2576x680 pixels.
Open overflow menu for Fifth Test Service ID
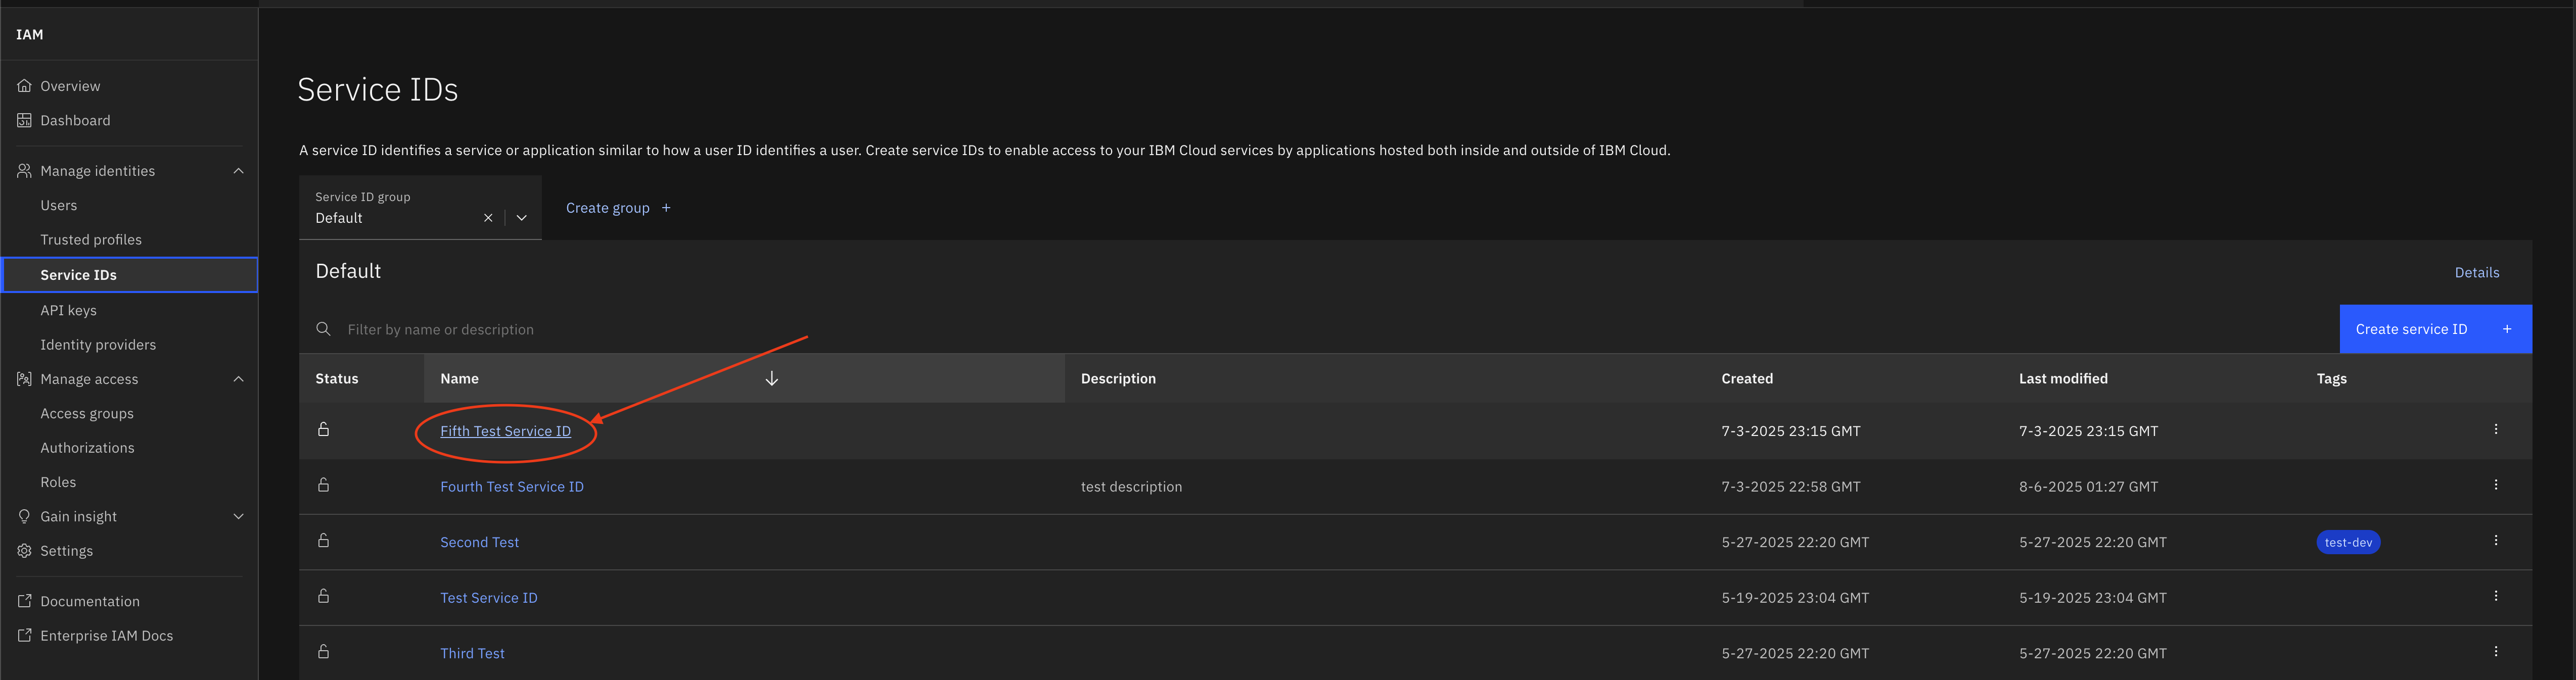point(2495,429)
